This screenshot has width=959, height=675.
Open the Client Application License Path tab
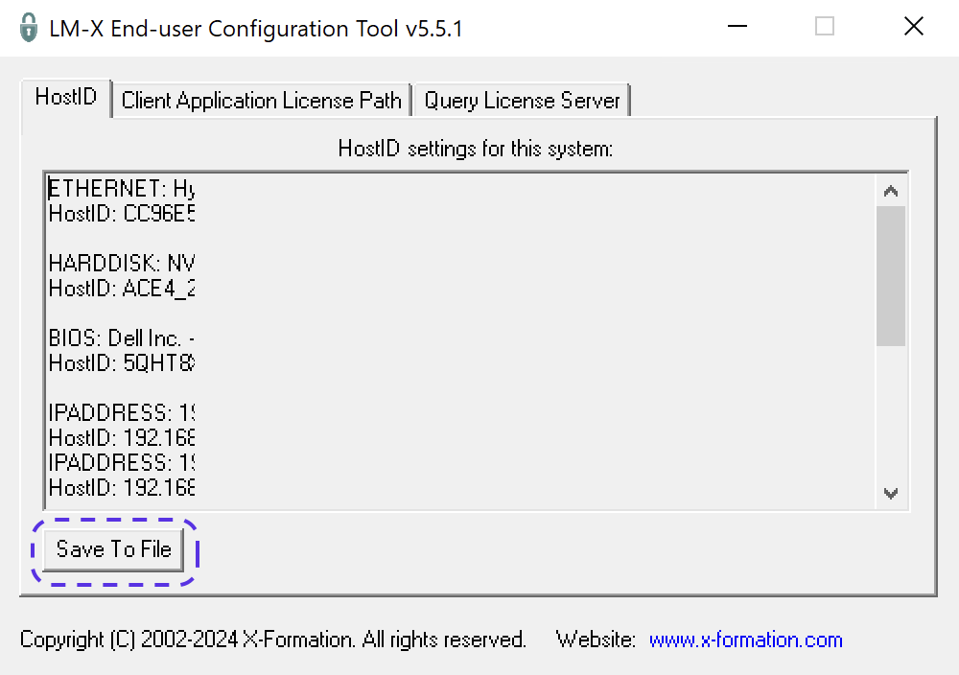click(x=261, y=101)
